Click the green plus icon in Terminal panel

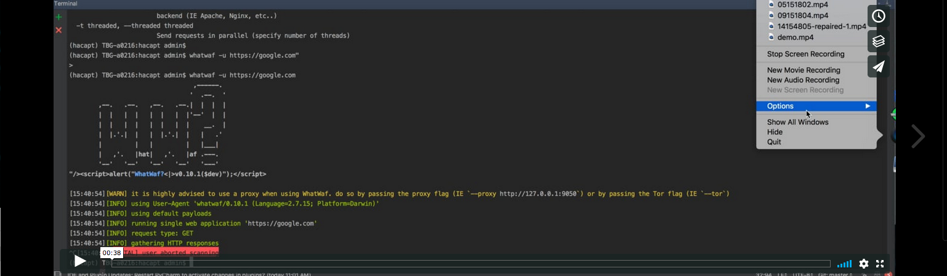tap(59, 17)
